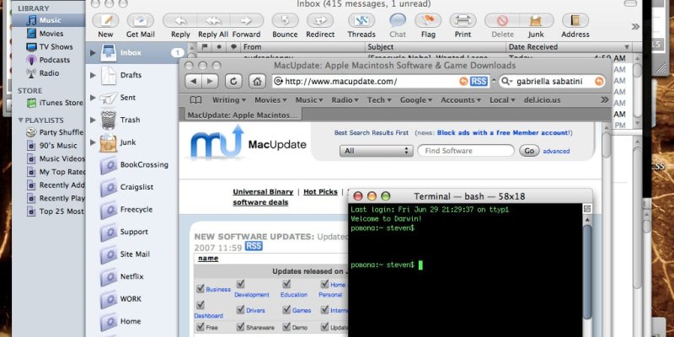Open the Hot Picks link
This screenshot has height=337, width=674.
pos(320,192)
